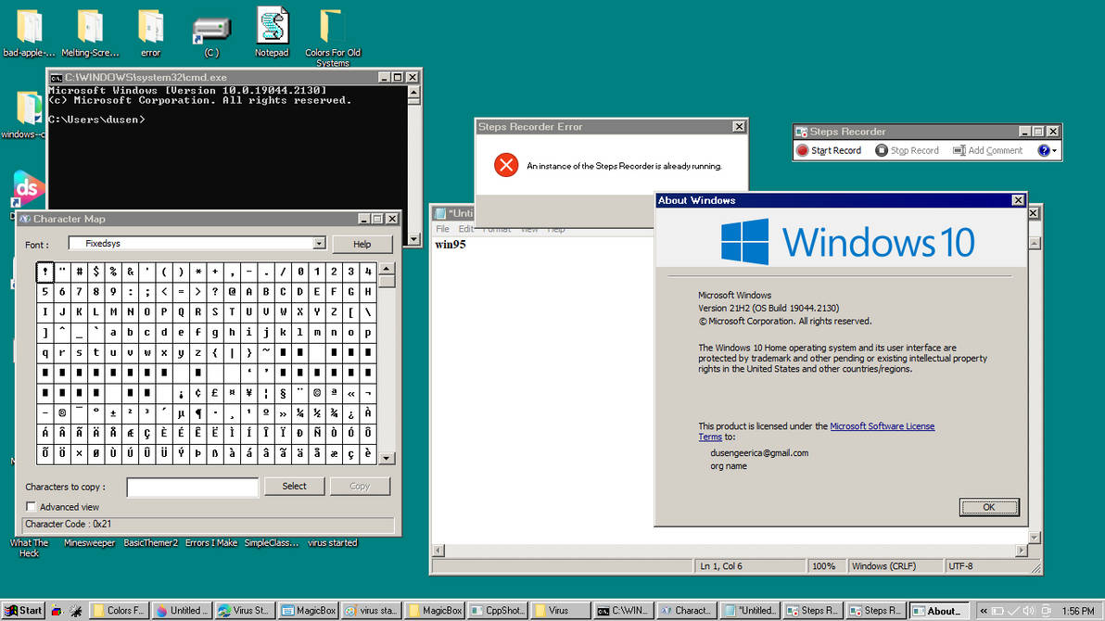This screenshot has width=1105, height=621.
Task: Click the Help button in Character Map
Action: (362, 244)
